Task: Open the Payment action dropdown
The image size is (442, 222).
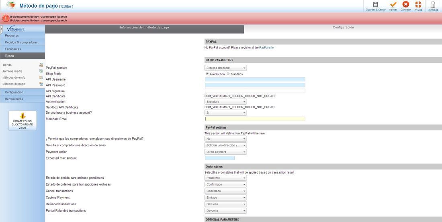Action: (x=225, y=152)
